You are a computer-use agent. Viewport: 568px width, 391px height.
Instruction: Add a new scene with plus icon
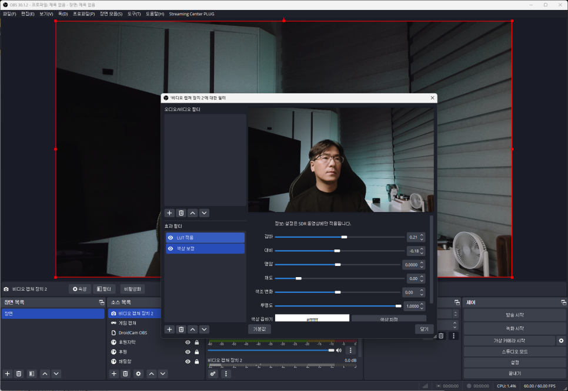tap(8, 373)
